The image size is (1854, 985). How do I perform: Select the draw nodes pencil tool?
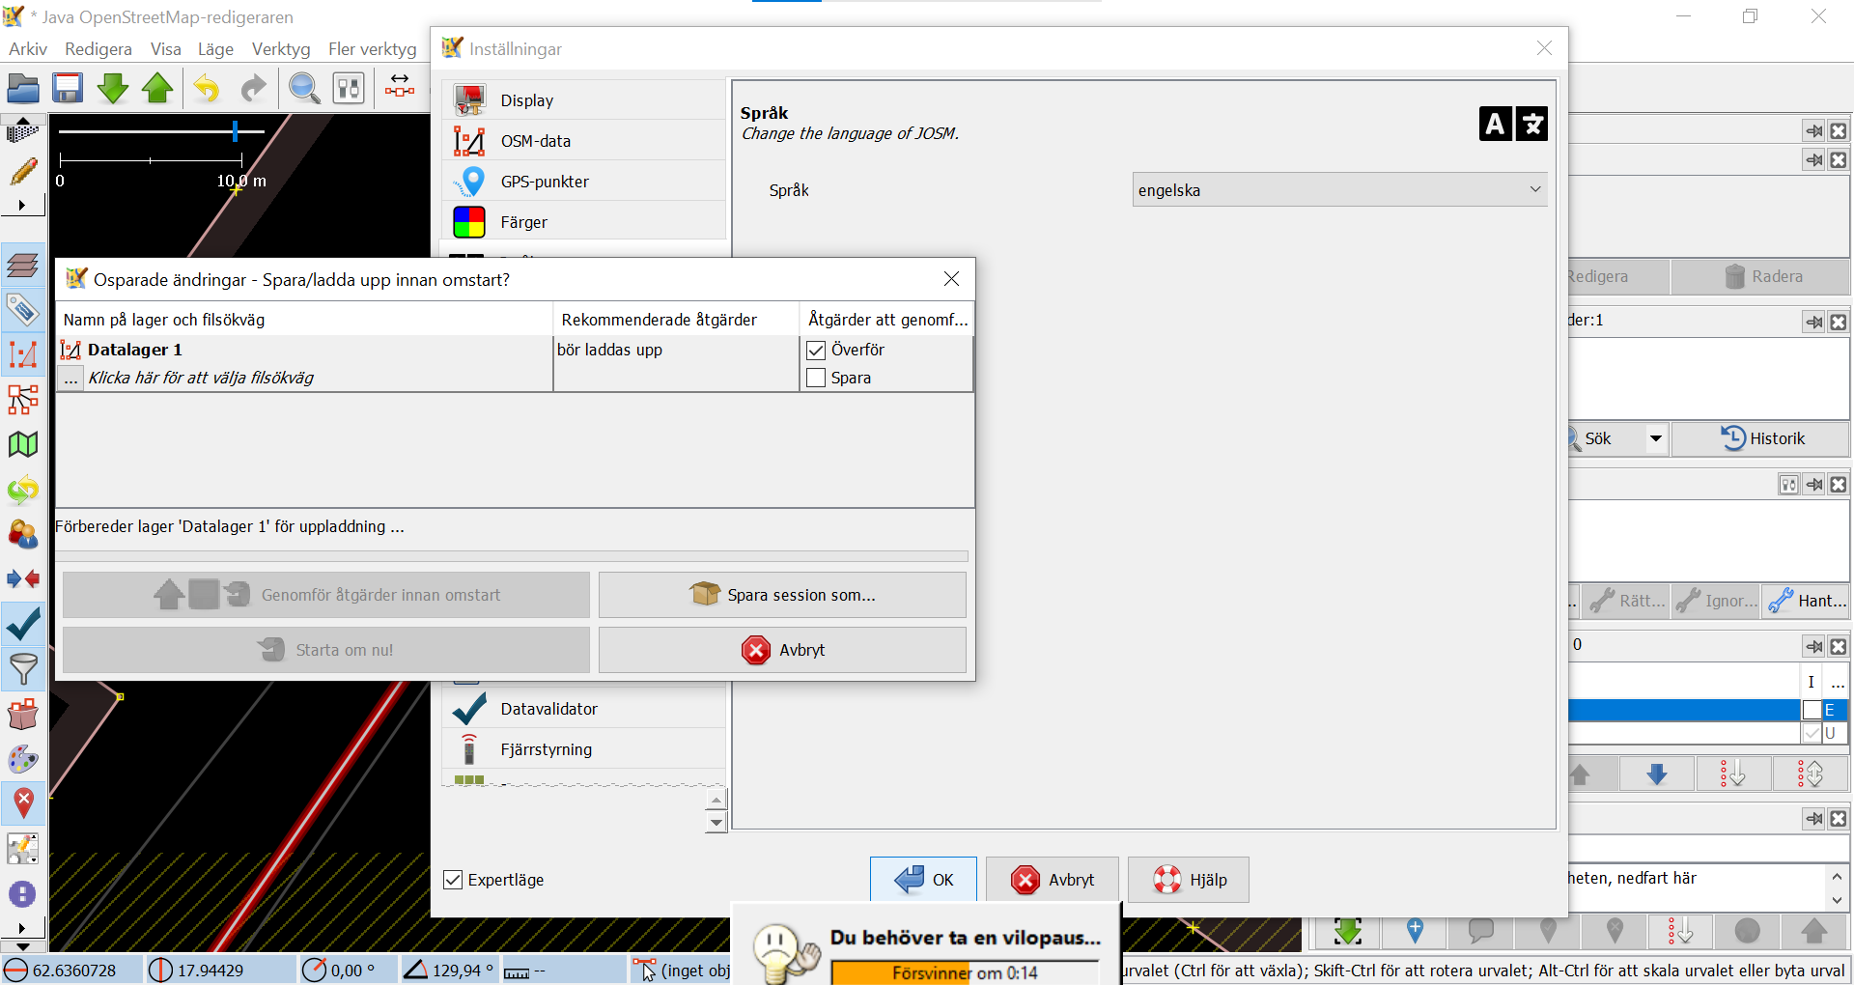point(23,172)
